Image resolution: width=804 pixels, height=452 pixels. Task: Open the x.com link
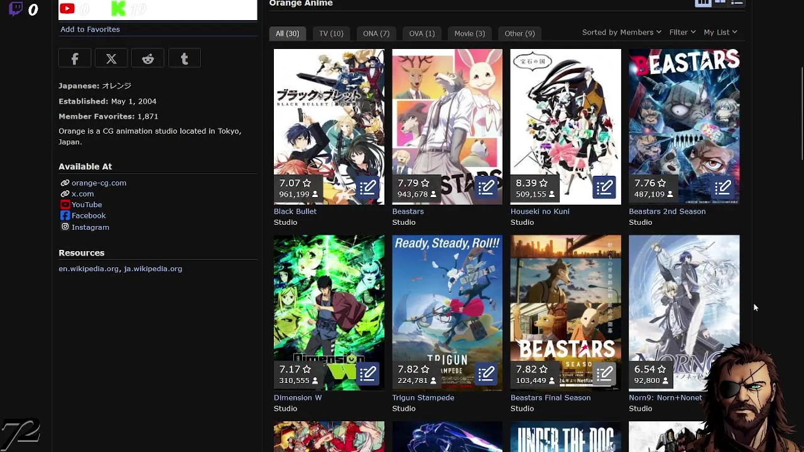click(x=82, y=194)
